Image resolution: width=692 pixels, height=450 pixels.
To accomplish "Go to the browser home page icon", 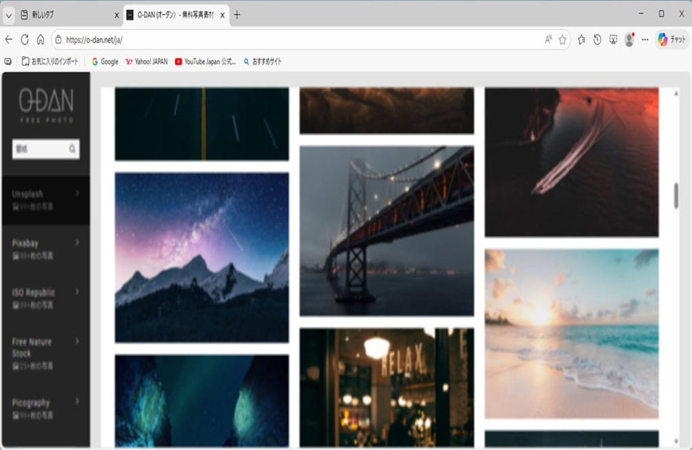I will click(41, 40).
